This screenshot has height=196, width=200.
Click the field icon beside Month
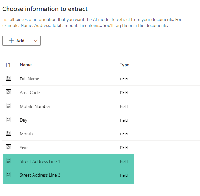pyautogui.click(x=8, y=134)
